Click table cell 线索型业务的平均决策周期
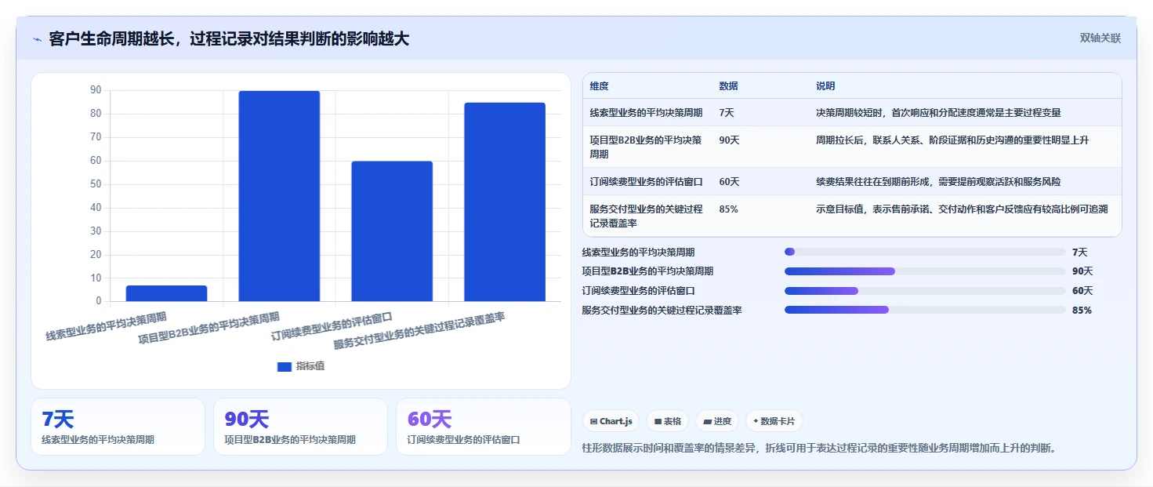This screenshot has width=1153, height=487. (646, 113)
